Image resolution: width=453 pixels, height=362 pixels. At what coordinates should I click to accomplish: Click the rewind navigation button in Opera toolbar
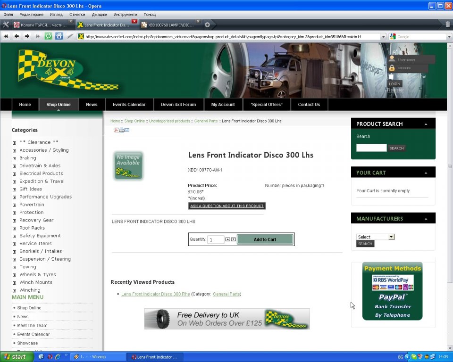coord(6,36)
